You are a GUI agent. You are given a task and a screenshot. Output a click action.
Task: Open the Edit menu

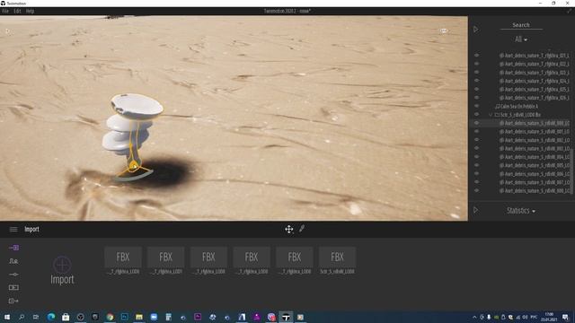(x=17, y=11)
